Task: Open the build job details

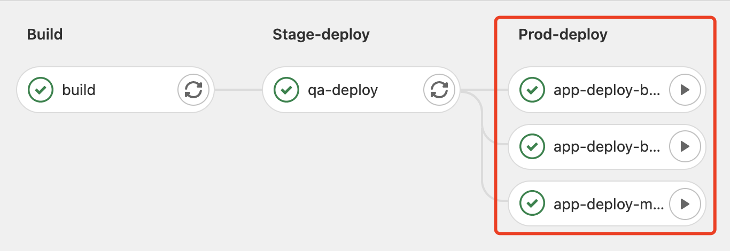Action: click(79, 90)
